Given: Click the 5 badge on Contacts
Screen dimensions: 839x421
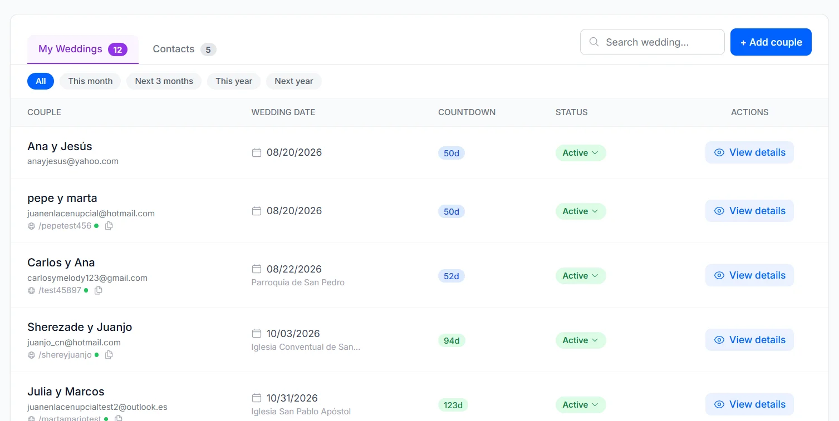Looking at the screenshot, I should (208, 49).
